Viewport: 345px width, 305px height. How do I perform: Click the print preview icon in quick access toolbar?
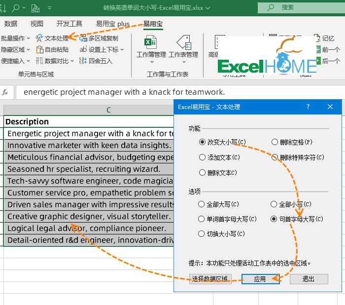pos(35,8)
